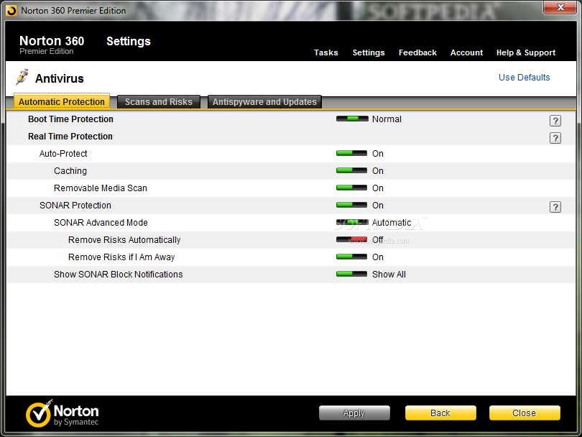
Task: Click the Automatic value text
Action: tap(392, 223)
